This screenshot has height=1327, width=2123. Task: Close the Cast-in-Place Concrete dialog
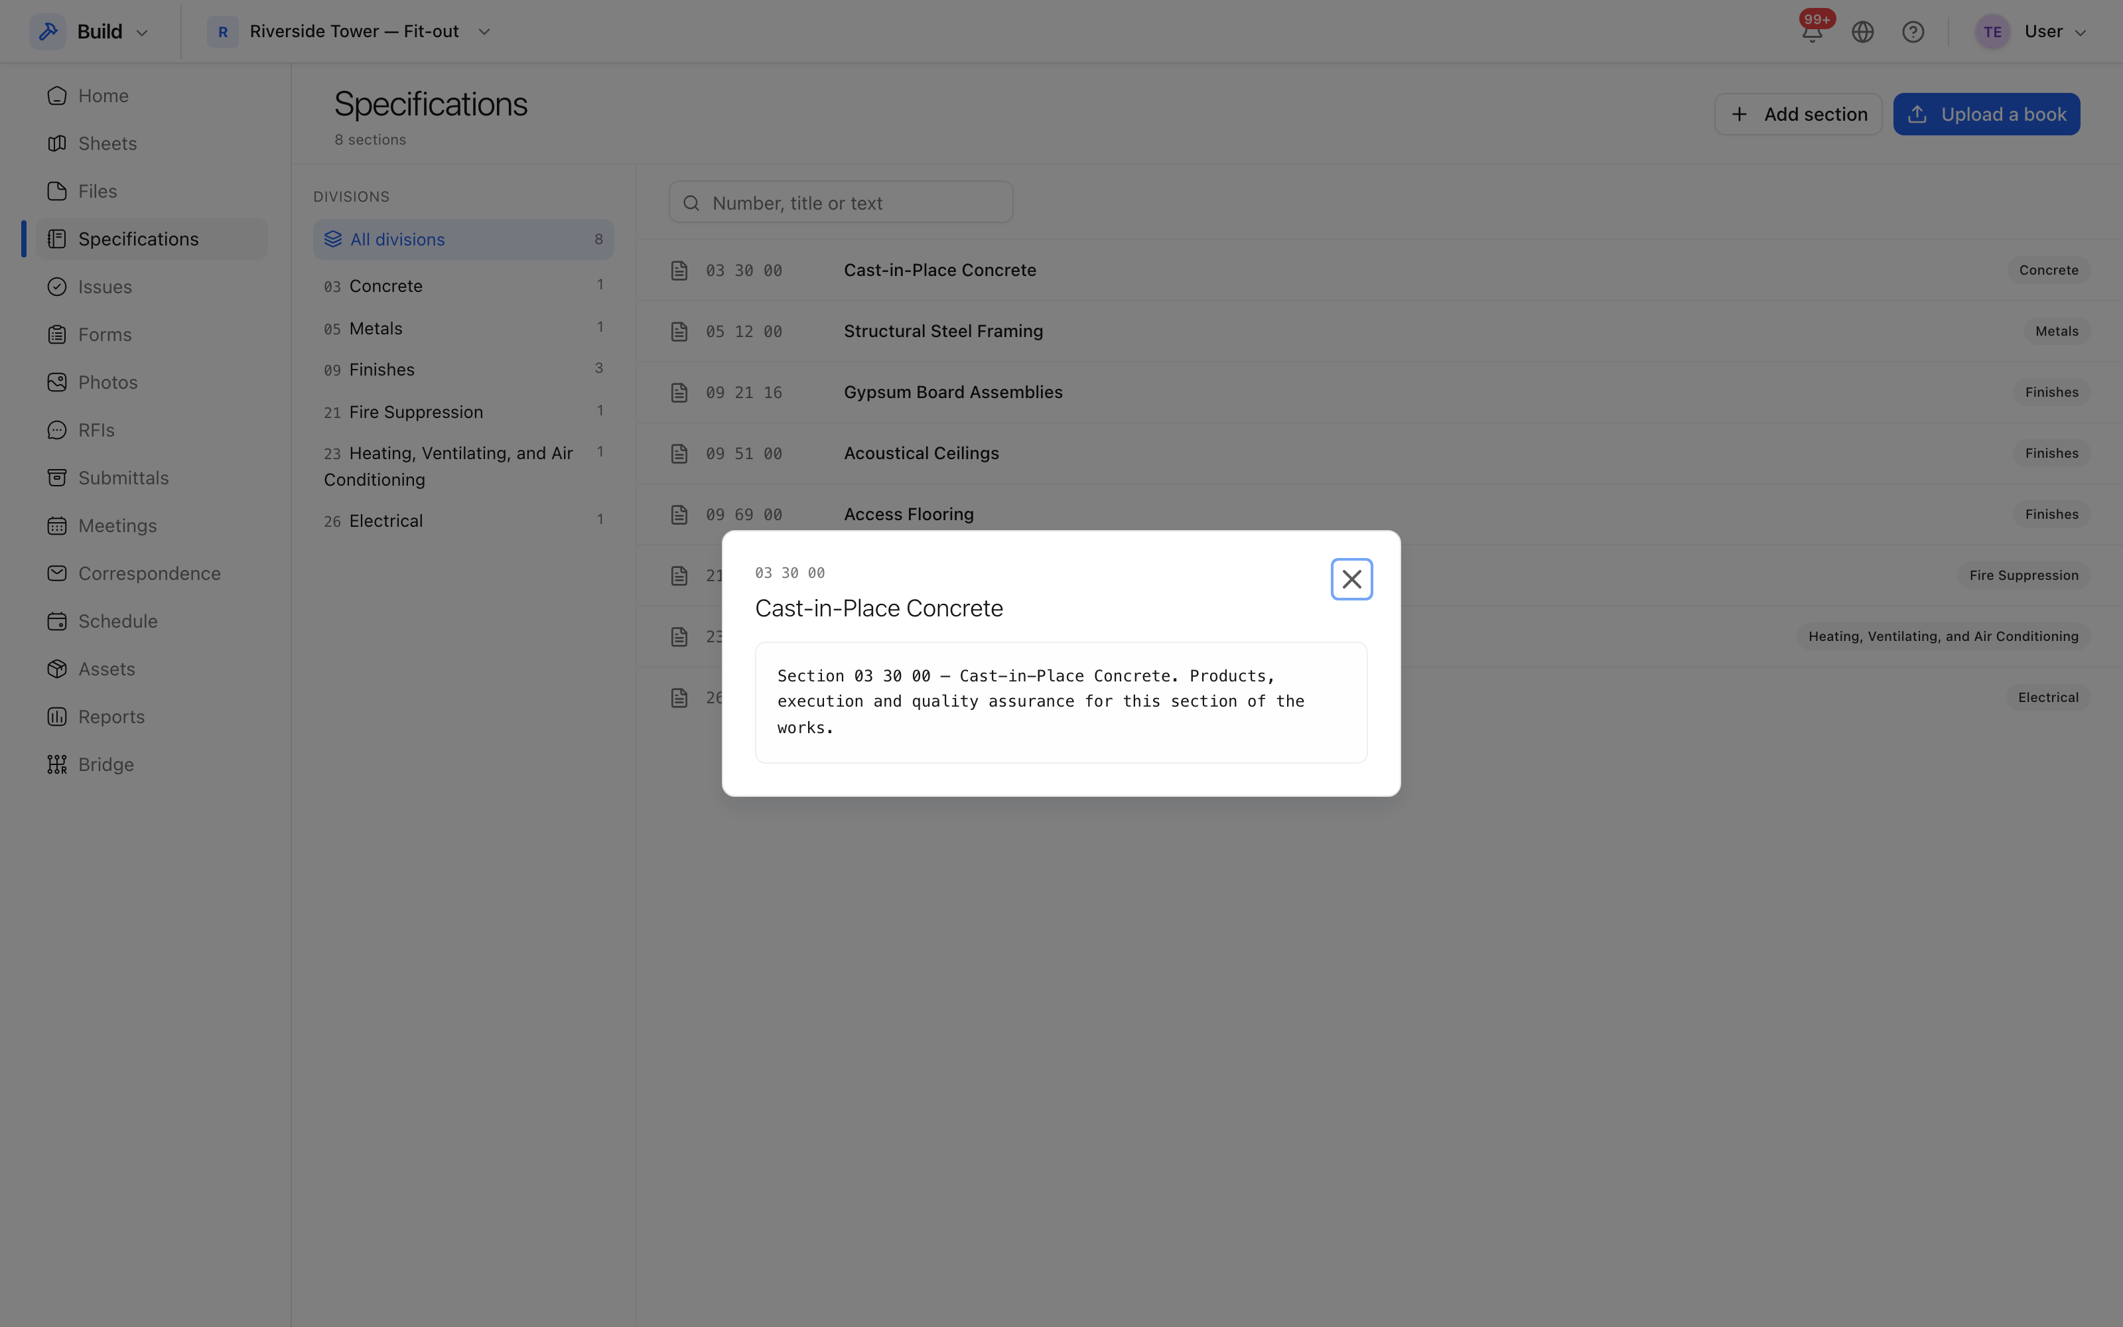pyautogui.click(x=1351, y=579)
